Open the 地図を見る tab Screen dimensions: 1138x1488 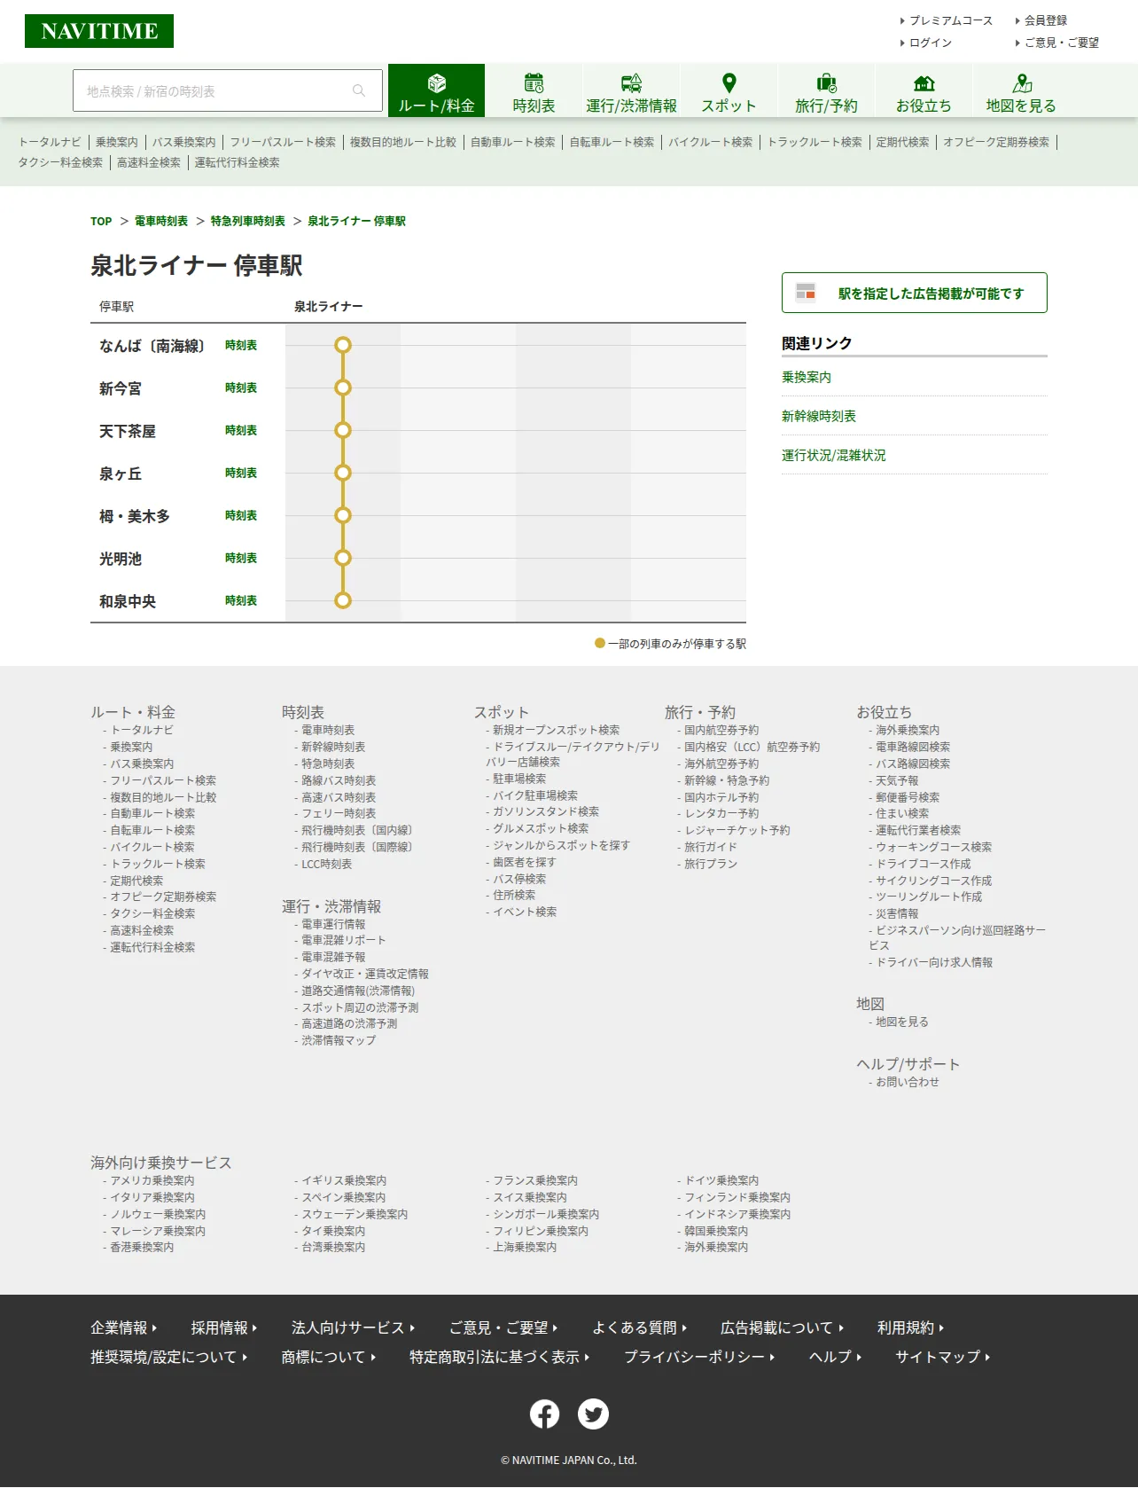point(1021,90)
